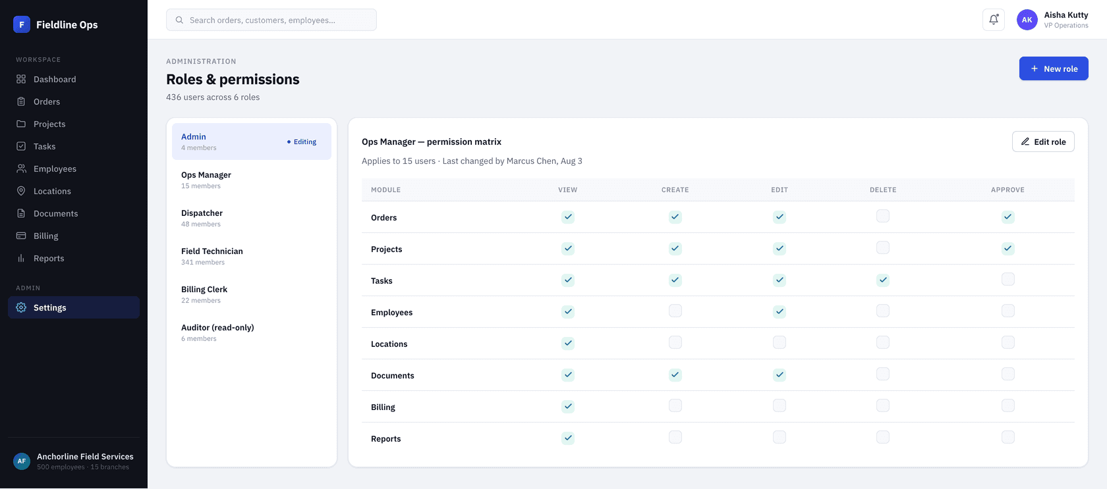The image size is (1107, 489).
Task: Click the Locations row label in matrix
Action: click(x=389, y=344)
